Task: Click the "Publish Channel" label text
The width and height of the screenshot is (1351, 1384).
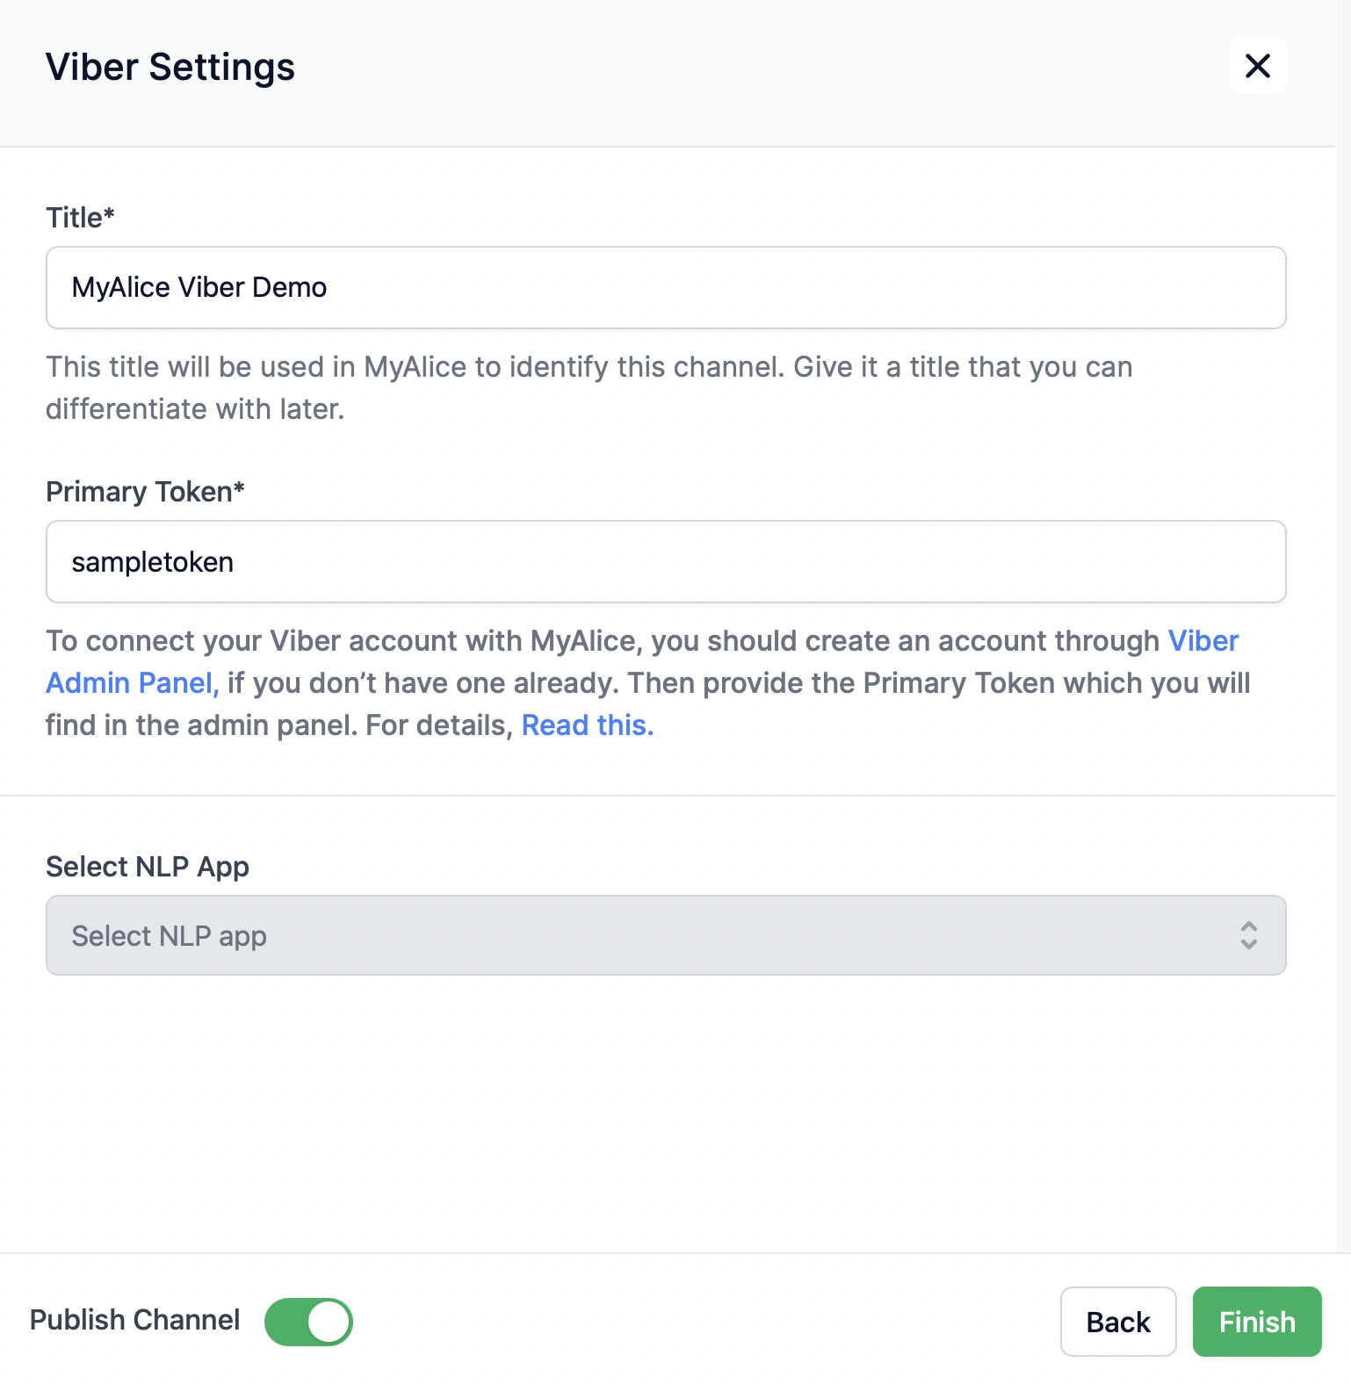Action: (x=134, y=1320)
